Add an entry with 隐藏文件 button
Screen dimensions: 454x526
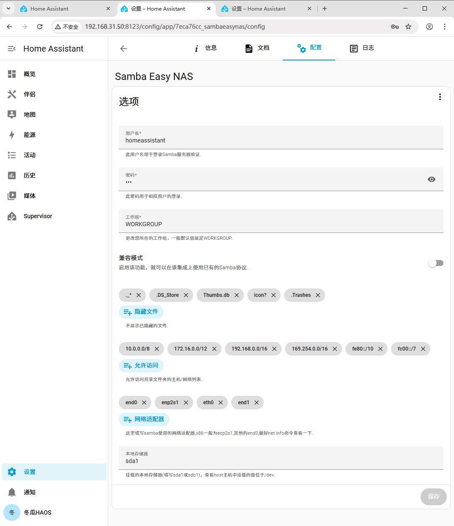pyautogui.click(x=141, y=312)
